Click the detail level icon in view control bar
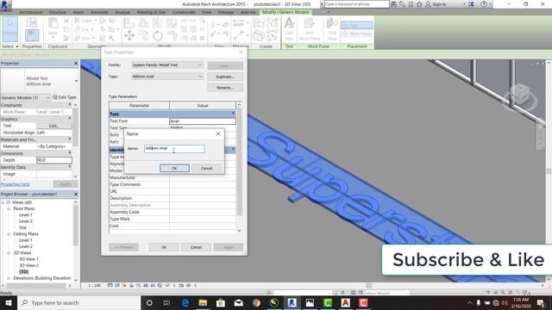 [110, 285]
